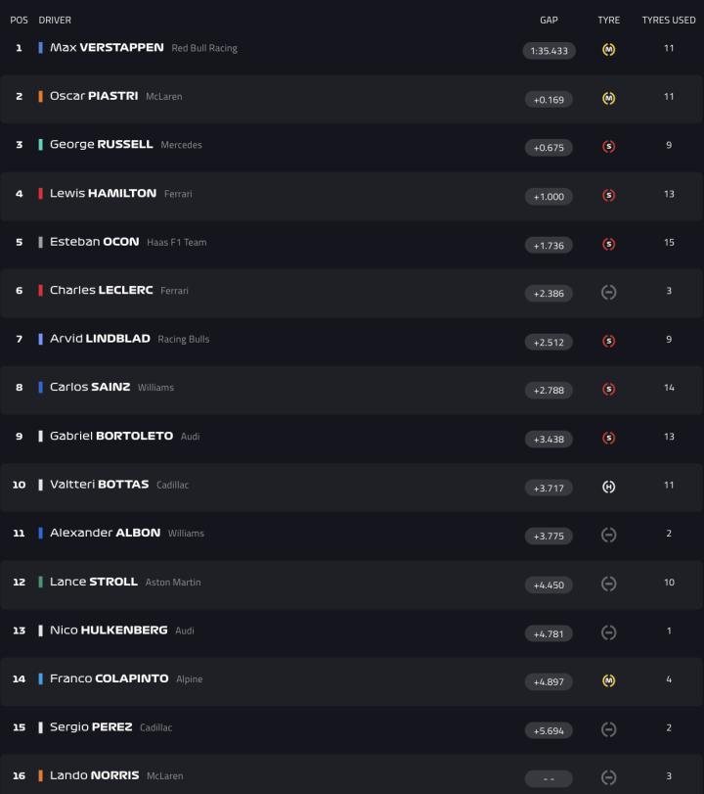Click Bottas's hard tyre compound icon
Image resolution: width=704 pixels, height=794 pixels.
pyautogui.click(x=608, y=487)
